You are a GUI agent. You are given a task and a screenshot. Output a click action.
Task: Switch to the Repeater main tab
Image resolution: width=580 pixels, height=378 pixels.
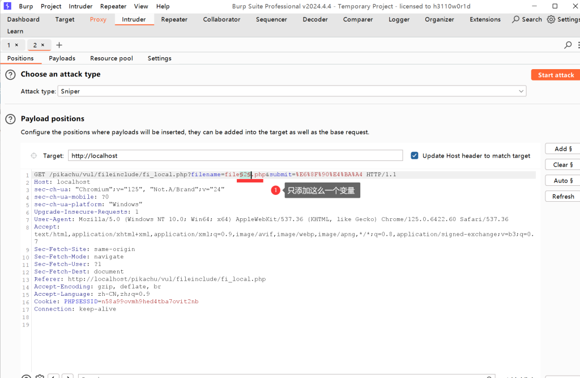tap(174, 19)
